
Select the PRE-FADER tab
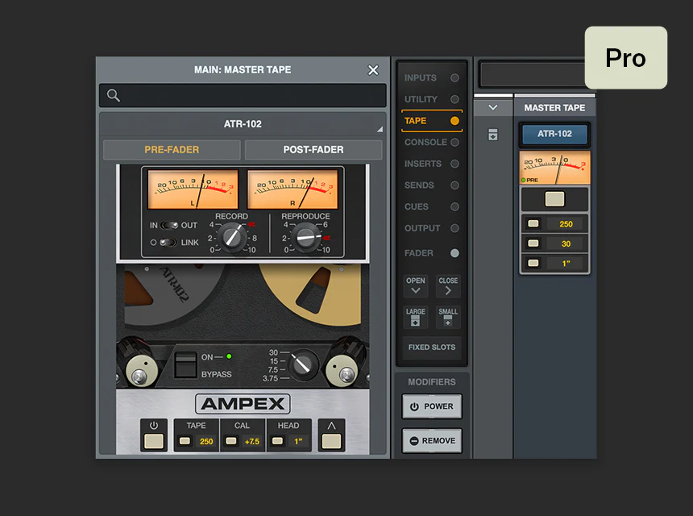point(172,149)
